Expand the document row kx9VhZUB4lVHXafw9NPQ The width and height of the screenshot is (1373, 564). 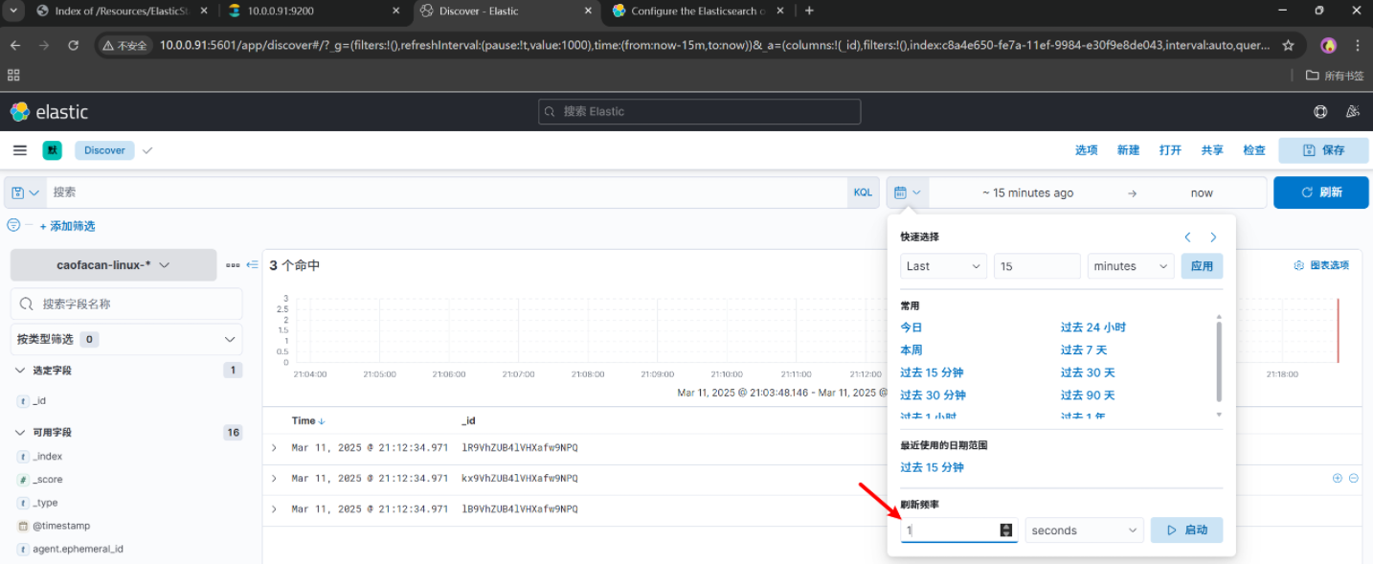pyautogui.click(x=274, y=478)
